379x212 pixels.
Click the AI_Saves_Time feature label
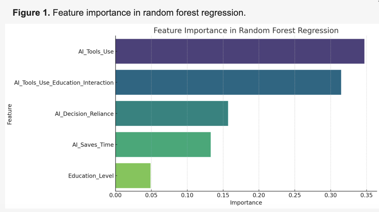[x=93, y=145]
